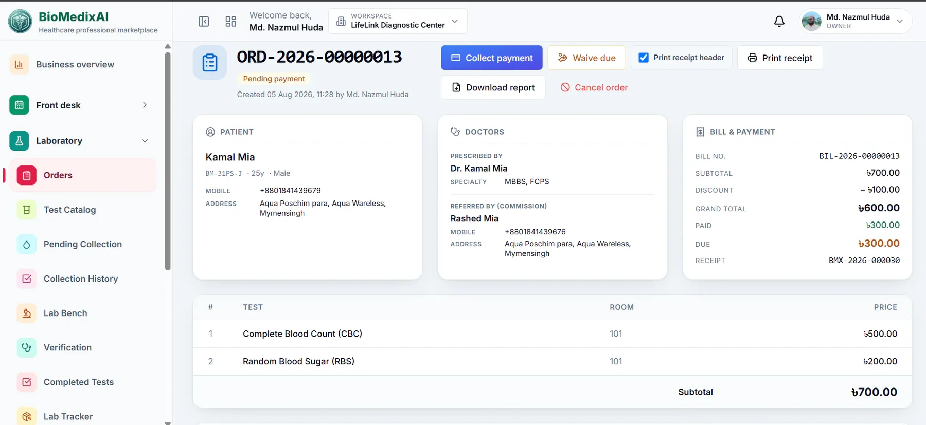
Task: Click the order number ORD-2026-00000013 heading
Action: coord(319,57)
